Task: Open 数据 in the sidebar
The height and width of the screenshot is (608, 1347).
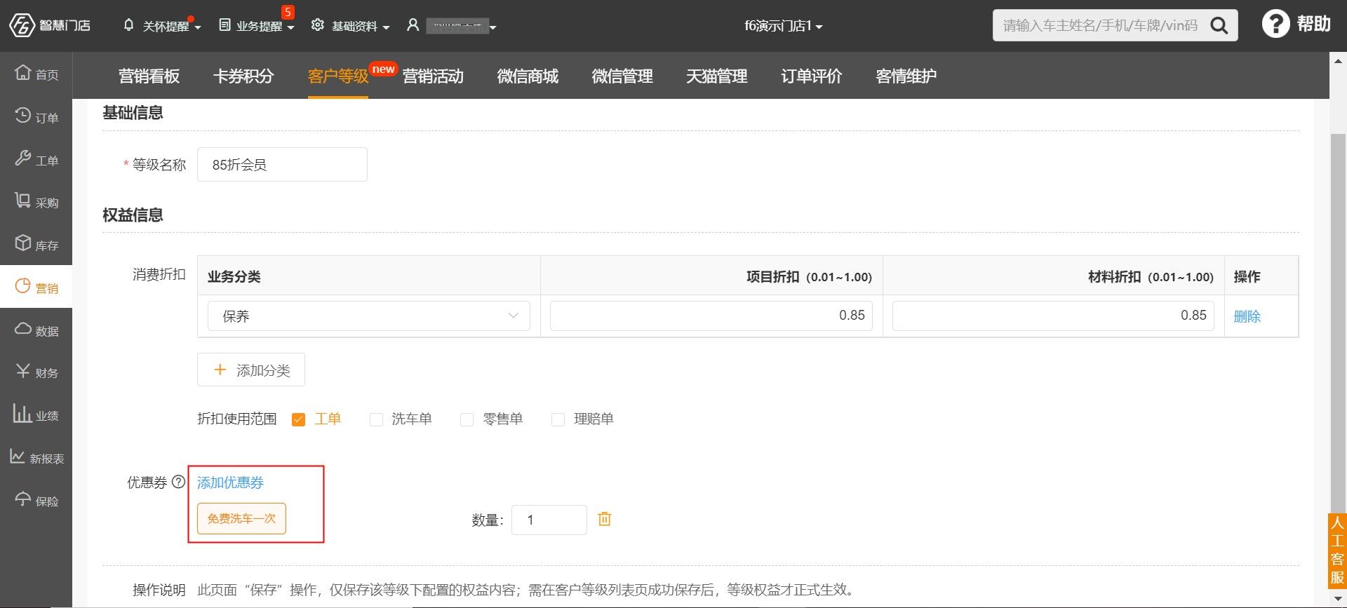Action: point(36,330)
